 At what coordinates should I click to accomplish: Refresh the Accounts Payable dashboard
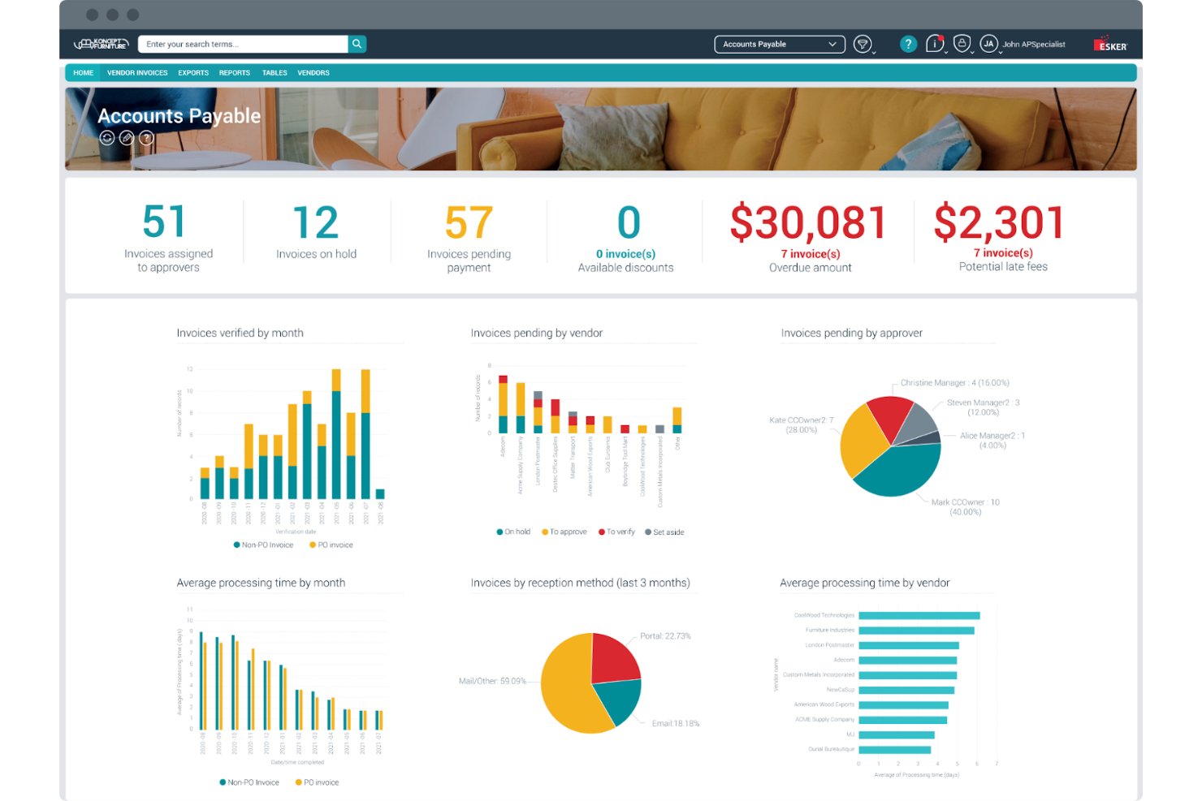(107, 138)
